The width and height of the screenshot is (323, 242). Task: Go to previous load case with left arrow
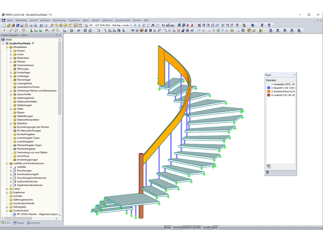[135, 25]
